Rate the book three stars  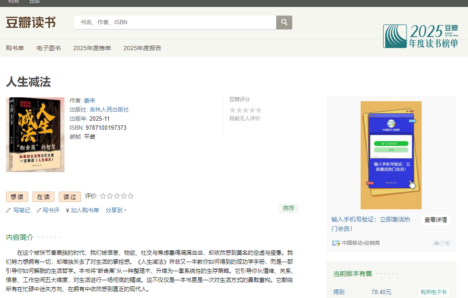pos(117,196)
